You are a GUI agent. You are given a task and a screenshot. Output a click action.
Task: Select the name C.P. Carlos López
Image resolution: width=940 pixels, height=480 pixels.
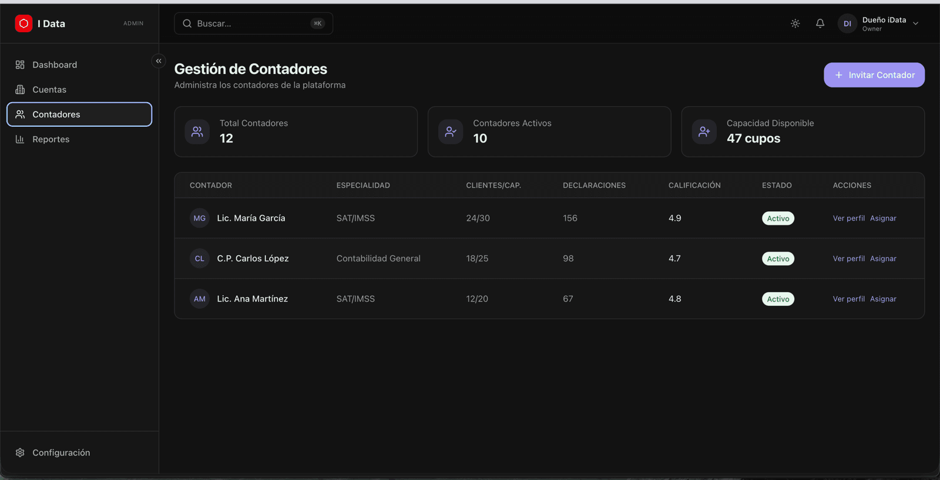(253, 259)
